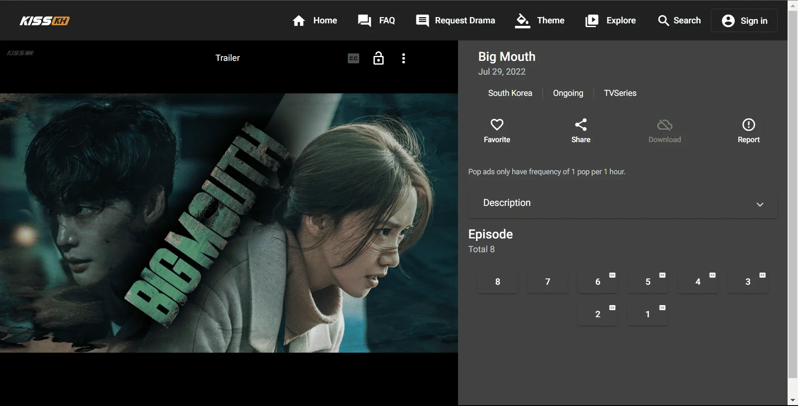Open the Request Drama menu item
798x406 pixels.
coord(465,20)
